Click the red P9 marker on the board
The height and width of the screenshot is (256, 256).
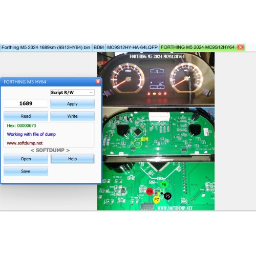(x=150, y=191)
